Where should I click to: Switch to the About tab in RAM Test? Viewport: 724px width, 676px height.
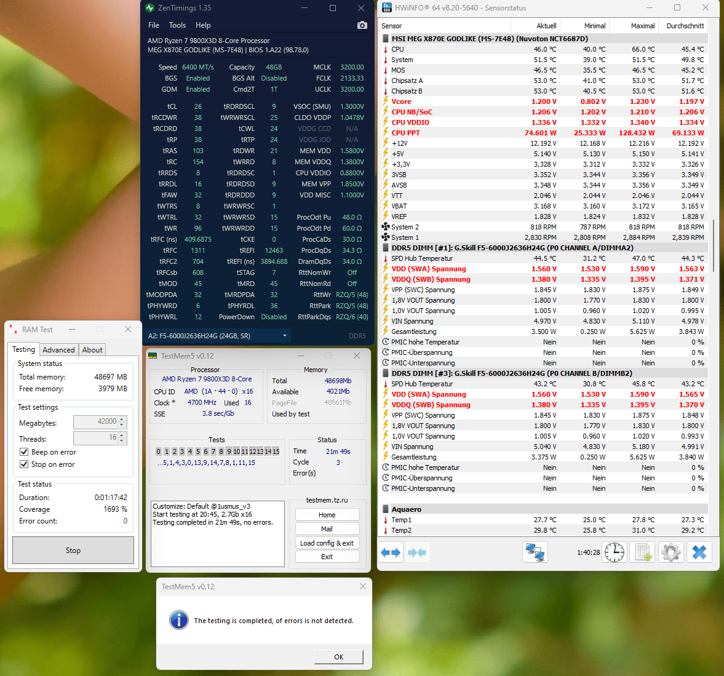point(92,350)
